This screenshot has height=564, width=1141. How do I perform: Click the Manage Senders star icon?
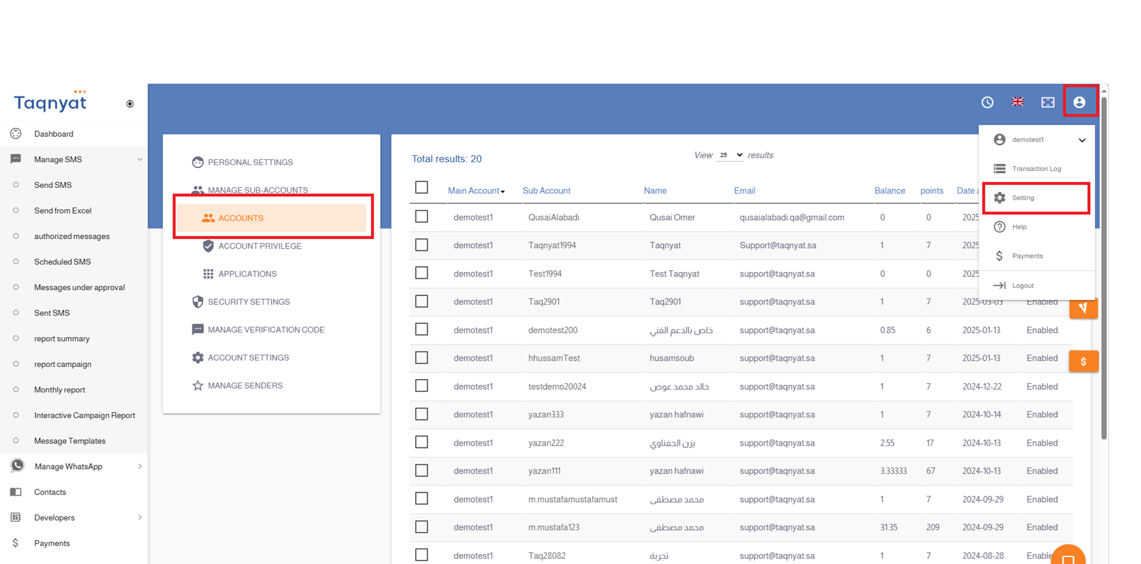[x=198, y=385]
